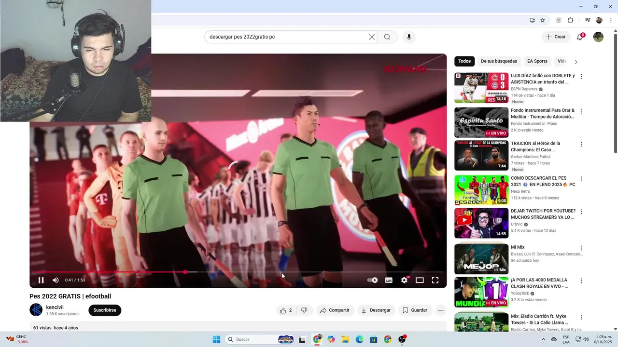Open TRAICIÓN al Héroe video thumbnail

[x=481, y=156]
